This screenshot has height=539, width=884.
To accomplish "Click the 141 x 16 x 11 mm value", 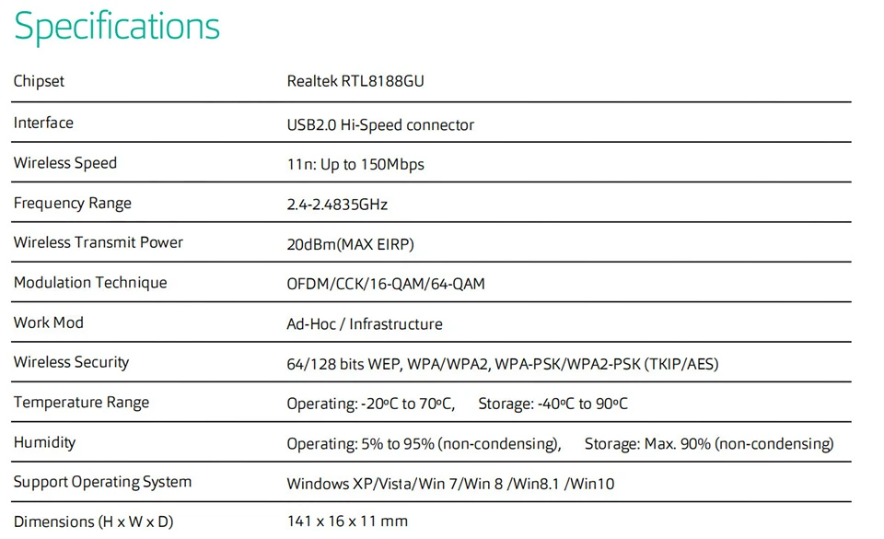I will [x=347, y=521].
